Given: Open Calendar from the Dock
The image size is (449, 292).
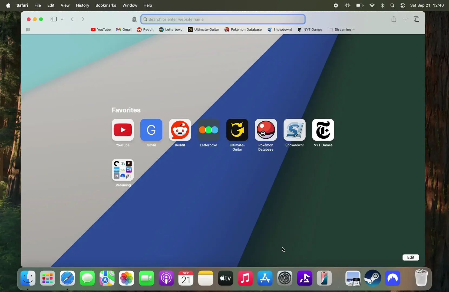Looking at the screenshot, I should click(x=186, y=278).
